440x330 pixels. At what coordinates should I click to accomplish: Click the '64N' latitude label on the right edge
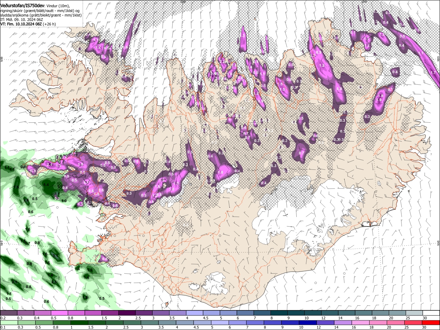tap(438, 243)
